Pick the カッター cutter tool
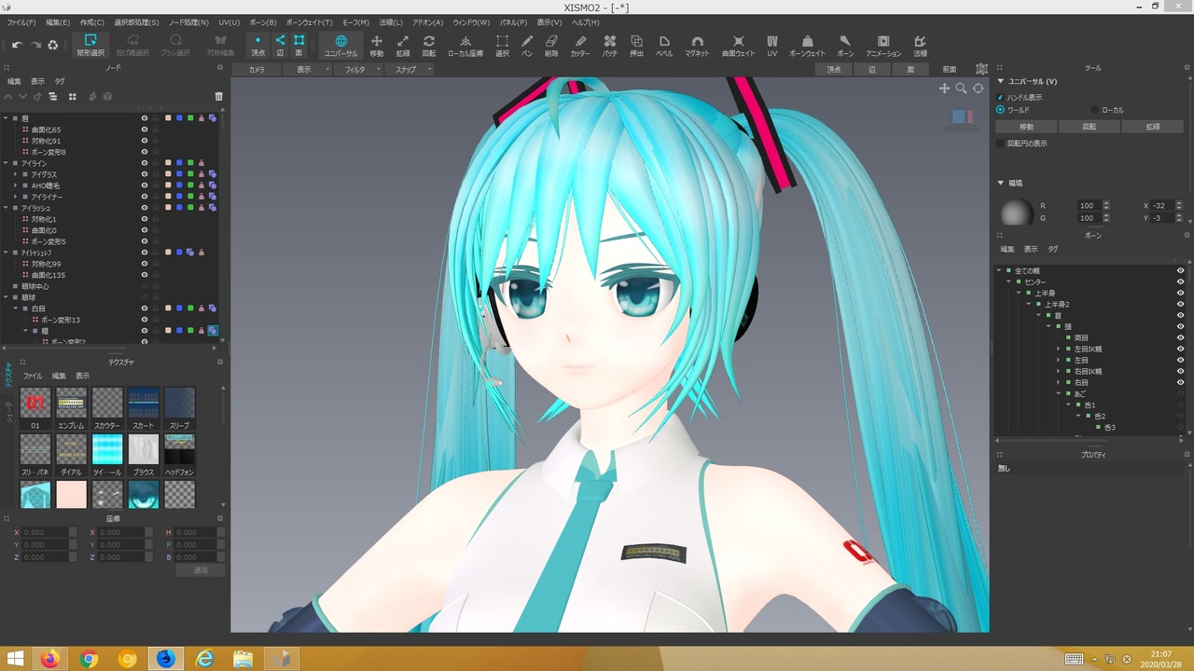This screenshot has height=671, width=1194. (x=580, y=45)
